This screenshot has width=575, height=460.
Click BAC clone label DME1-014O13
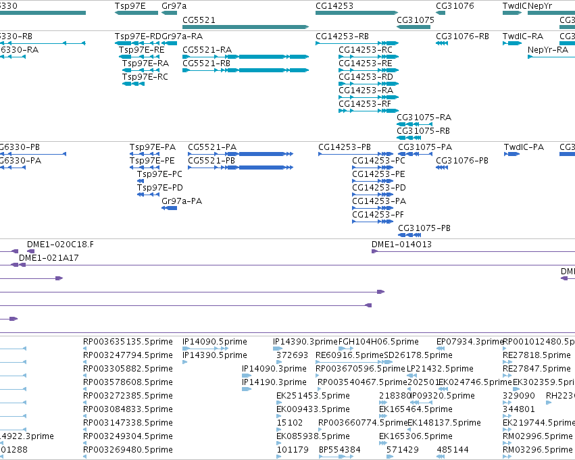click(x=401, y=245)
